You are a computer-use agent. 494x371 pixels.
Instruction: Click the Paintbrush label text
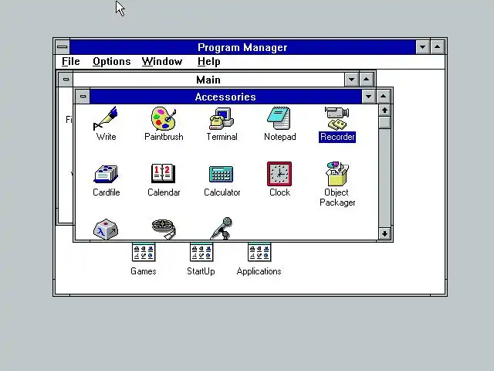click(x=164, y=137)
